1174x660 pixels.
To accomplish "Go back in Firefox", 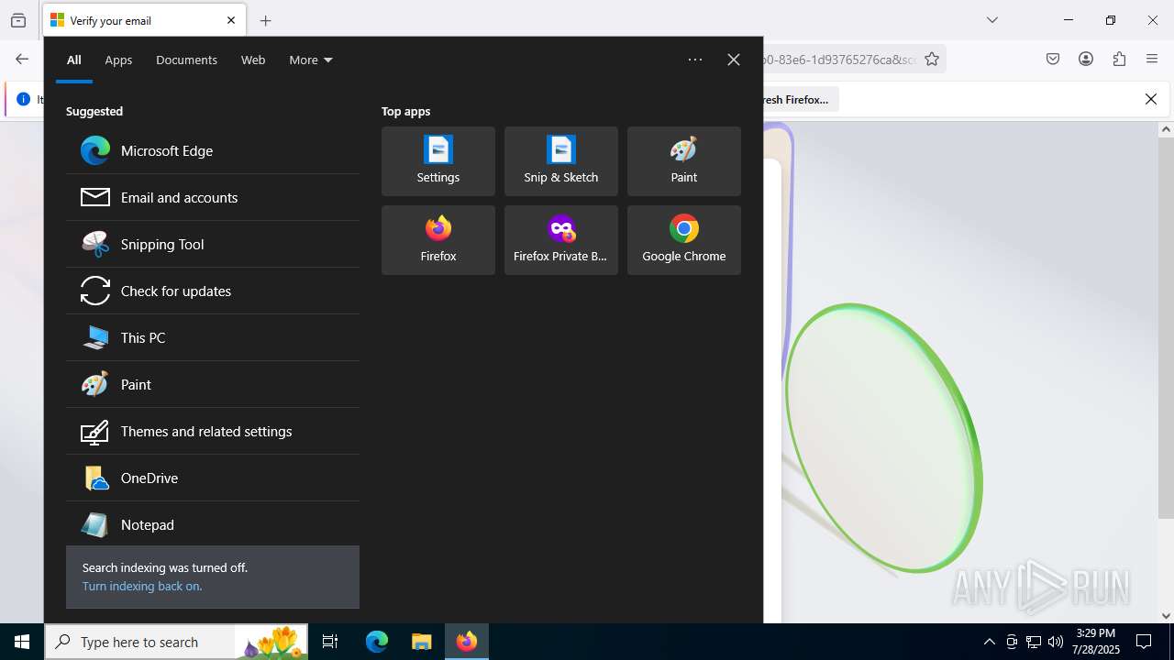I will coord(22,59).
